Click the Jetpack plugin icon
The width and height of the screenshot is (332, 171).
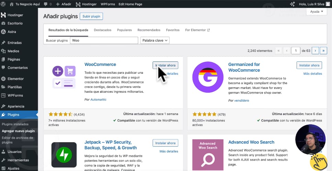[64, 155]
